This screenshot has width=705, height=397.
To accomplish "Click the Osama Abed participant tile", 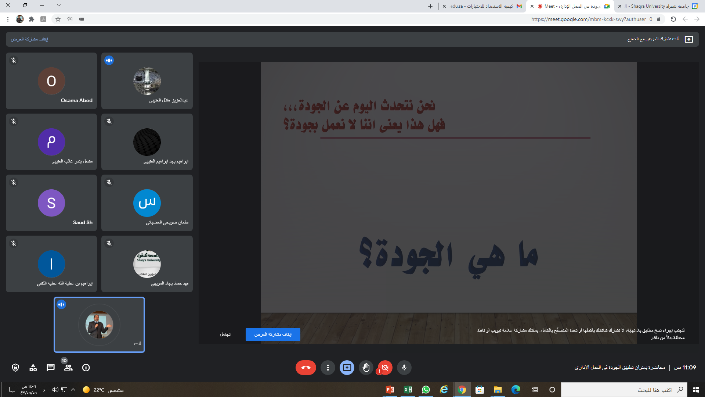I will click(x=51, y=81).
